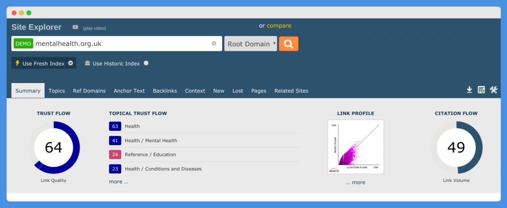
Task: Open the Anchor Text tab
Action: 129,90
